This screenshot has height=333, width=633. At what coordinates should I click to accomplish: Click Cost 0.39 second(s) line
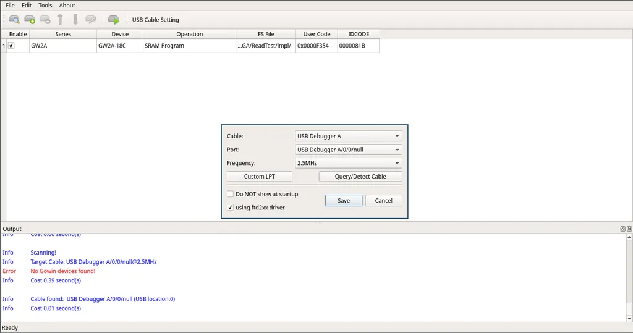(56, 280)
